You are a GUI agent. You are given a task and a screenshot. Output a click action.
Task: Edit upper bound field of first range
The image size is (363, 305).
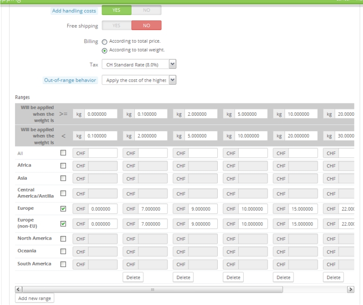[101, 136]
